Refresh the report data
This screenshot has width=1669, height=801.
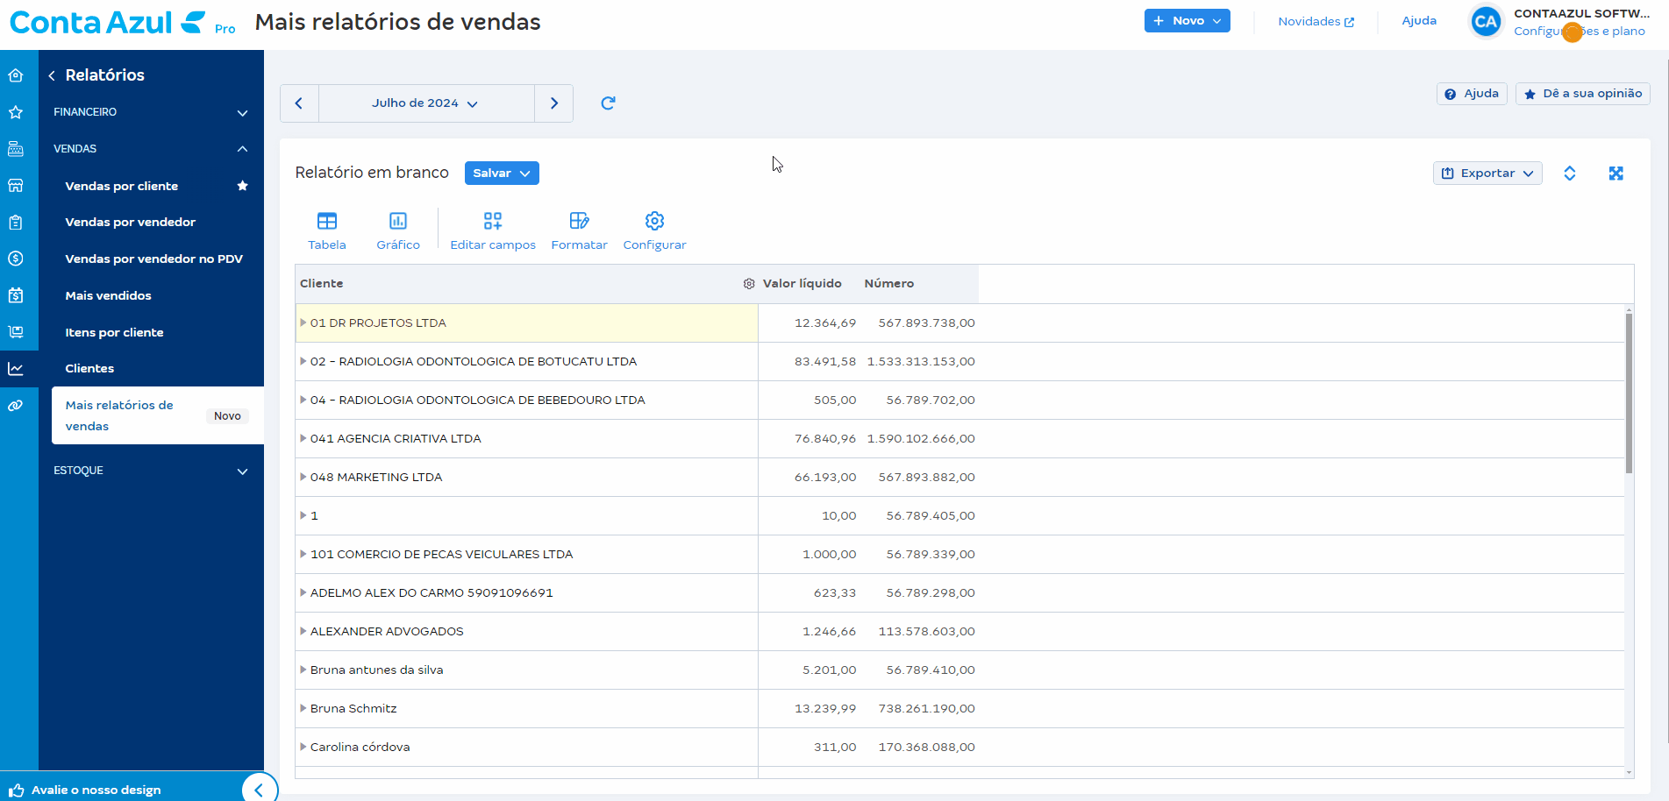(x=608, y=103)
